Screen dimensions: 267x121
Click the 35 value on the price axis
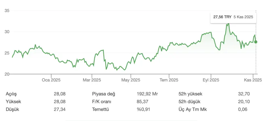[7, 11]
